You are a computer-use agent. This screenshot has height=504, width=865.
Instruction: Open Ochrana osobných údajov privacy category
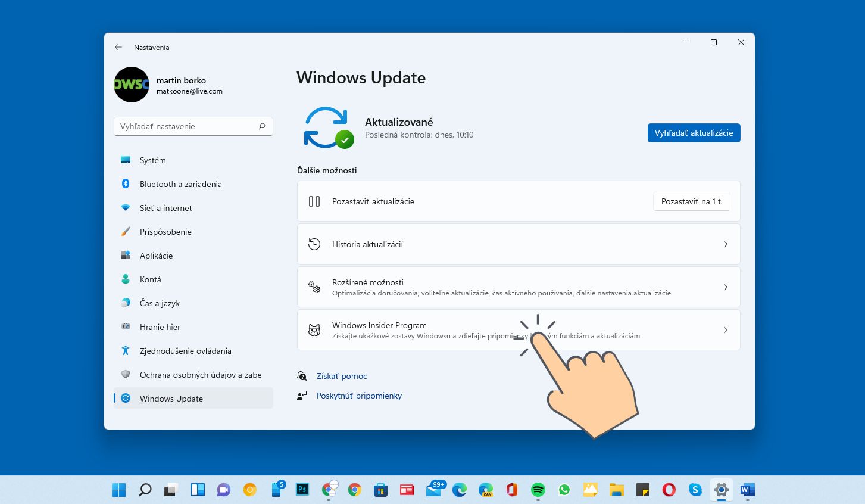point(193,375)
